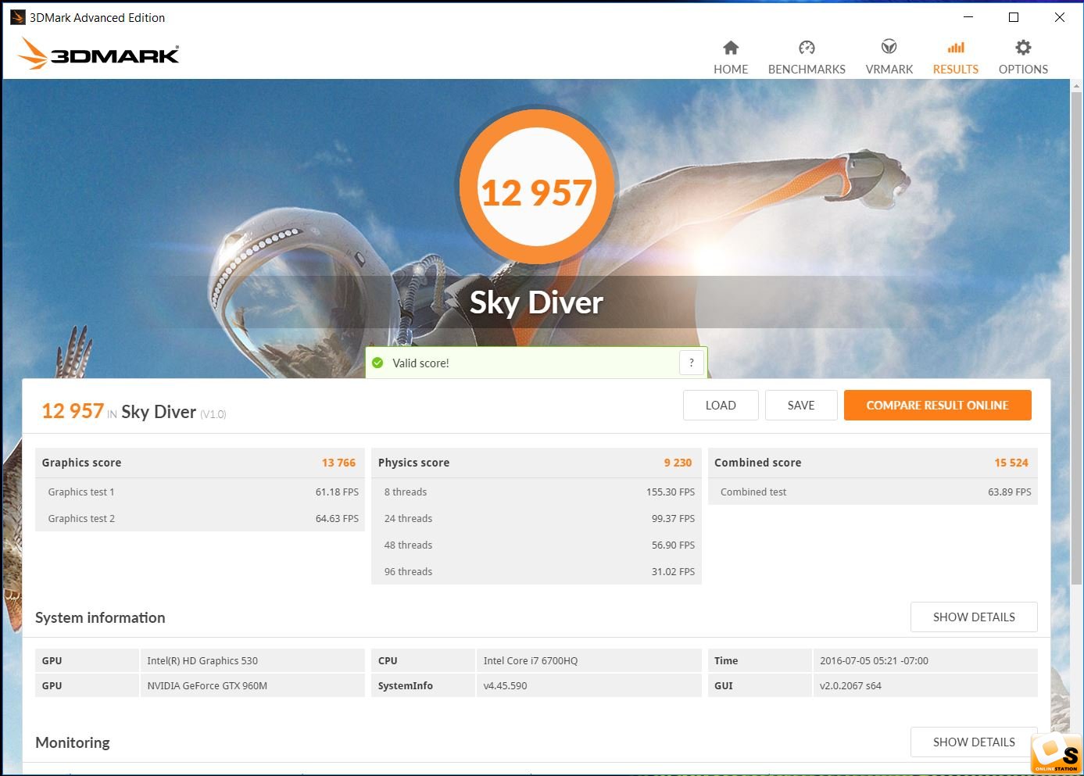Click the Time value 2016-07-05 05:21
The height and width of the screenshot is (776, 1084).
(x=874, y=660)
